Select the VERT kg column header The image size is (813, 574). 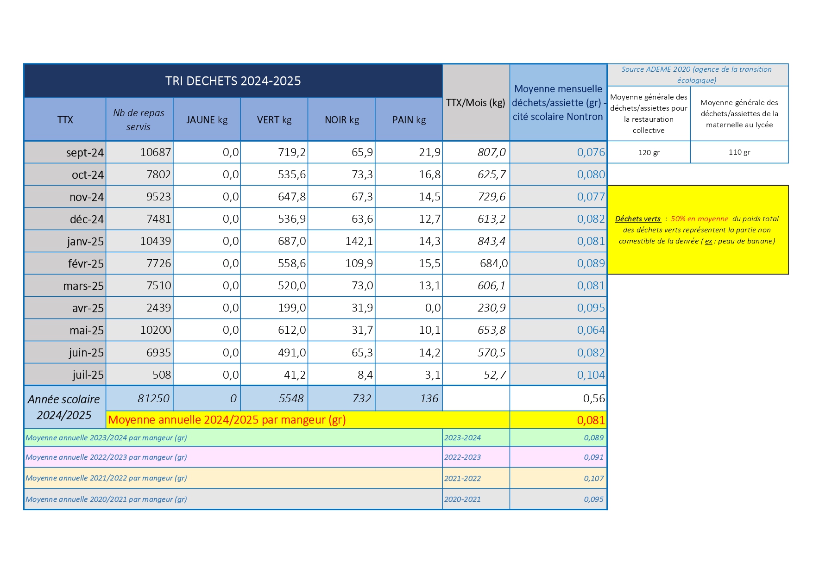pyautogui.click(x=274, y=119)
